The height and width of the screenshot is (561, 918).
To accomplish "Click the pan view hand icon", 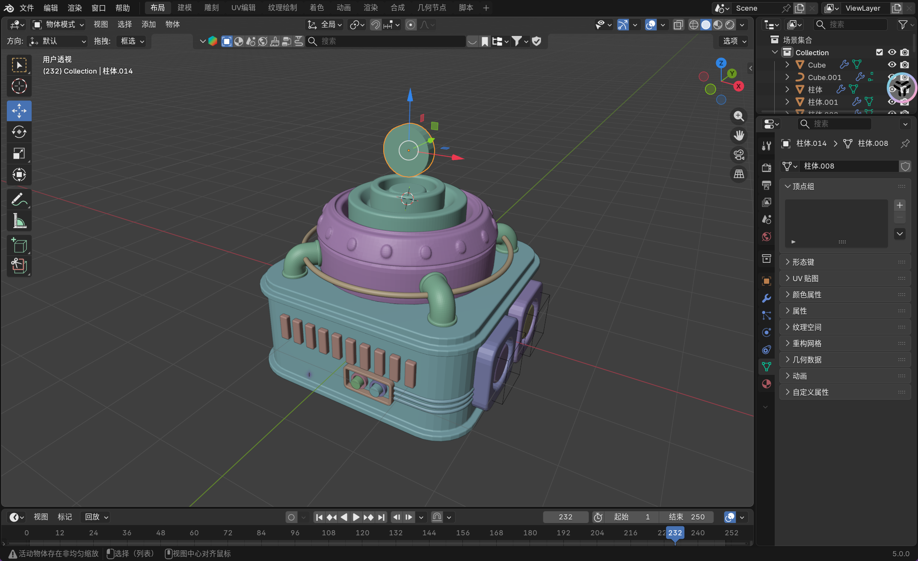I will pyautogui.click(x=739, y=135).
